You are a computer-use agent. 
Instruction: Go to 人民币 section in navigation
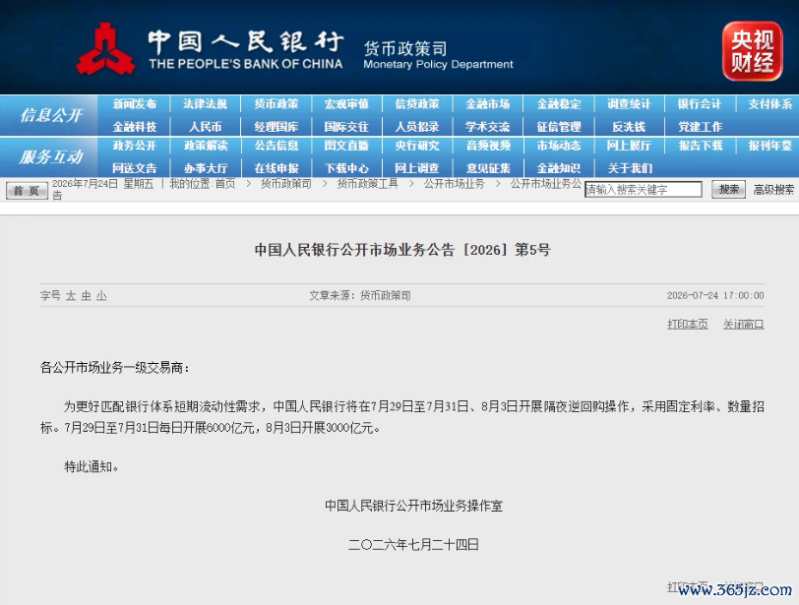206,127
